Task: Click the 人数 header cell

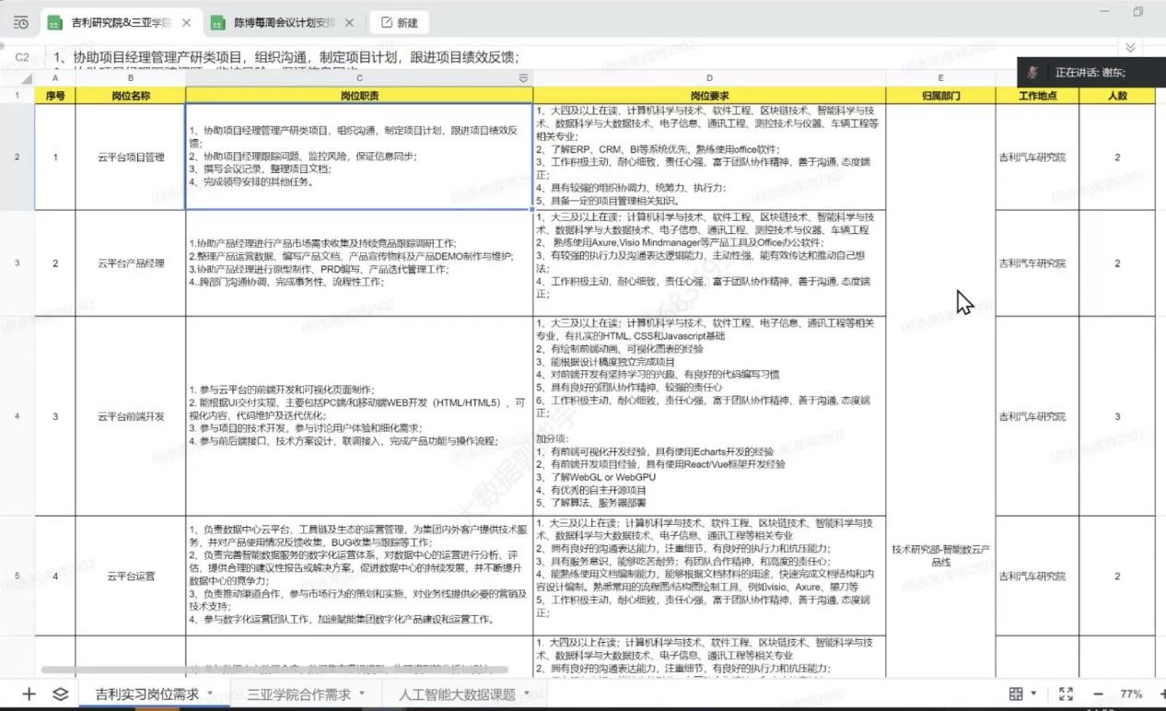Action: click(1117, 95)
